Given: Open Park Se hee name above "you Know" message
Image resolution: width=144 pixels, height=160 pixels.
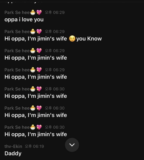Looking at the screenshot, I should [x=17, y=31].
